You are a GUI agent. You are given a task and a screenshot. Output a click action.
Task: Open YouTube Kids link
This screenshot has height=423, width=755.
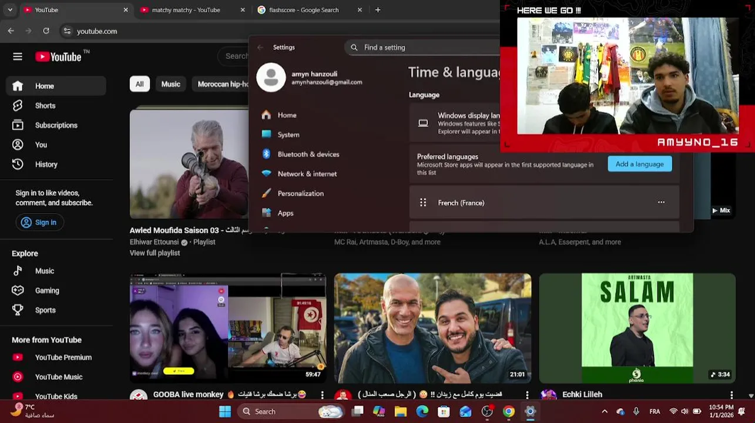(56, 397)
